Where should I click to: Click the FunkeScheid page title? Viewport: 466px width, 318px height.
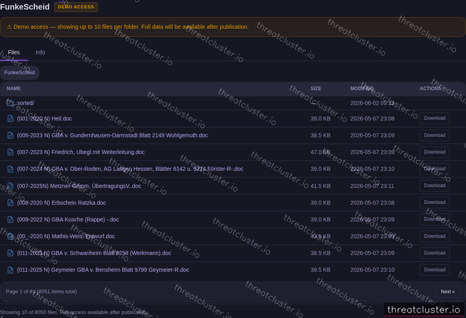coord(25,7)
